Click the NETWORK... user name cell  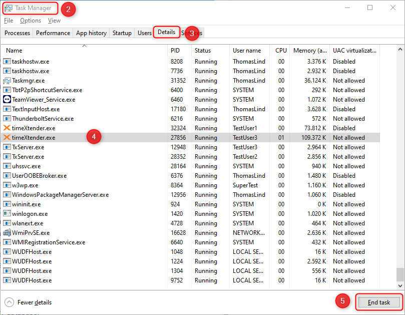249,232
